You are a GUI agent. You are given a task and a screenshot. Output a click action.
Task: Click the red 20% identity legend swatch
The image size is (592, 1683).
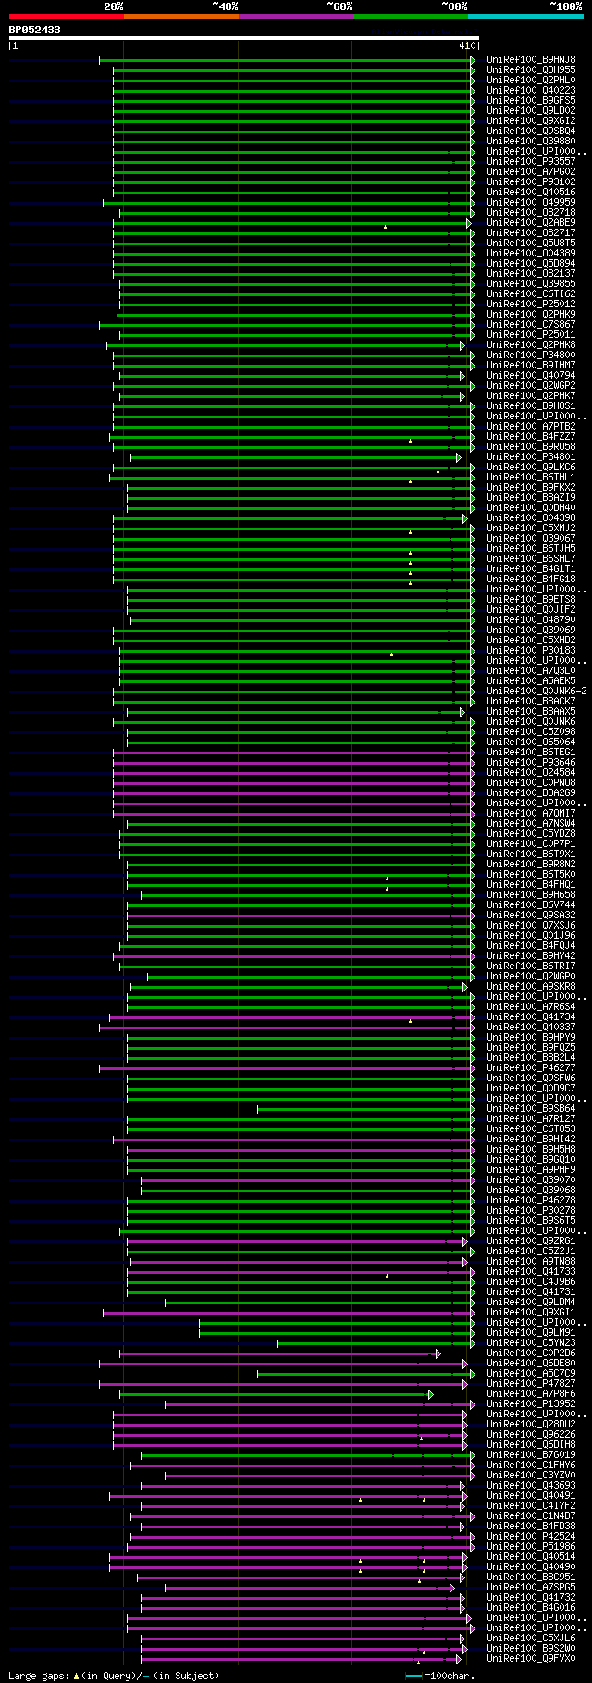[x=66, y=17]
